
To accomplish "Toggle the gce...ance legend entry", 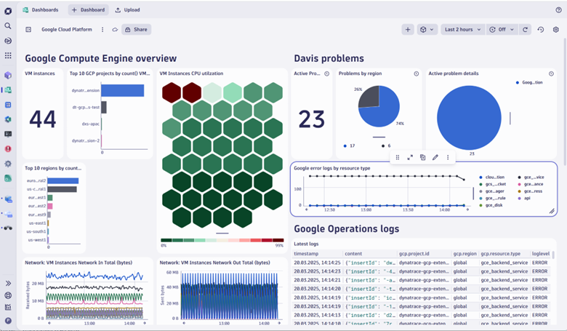I will coord(531,184).
